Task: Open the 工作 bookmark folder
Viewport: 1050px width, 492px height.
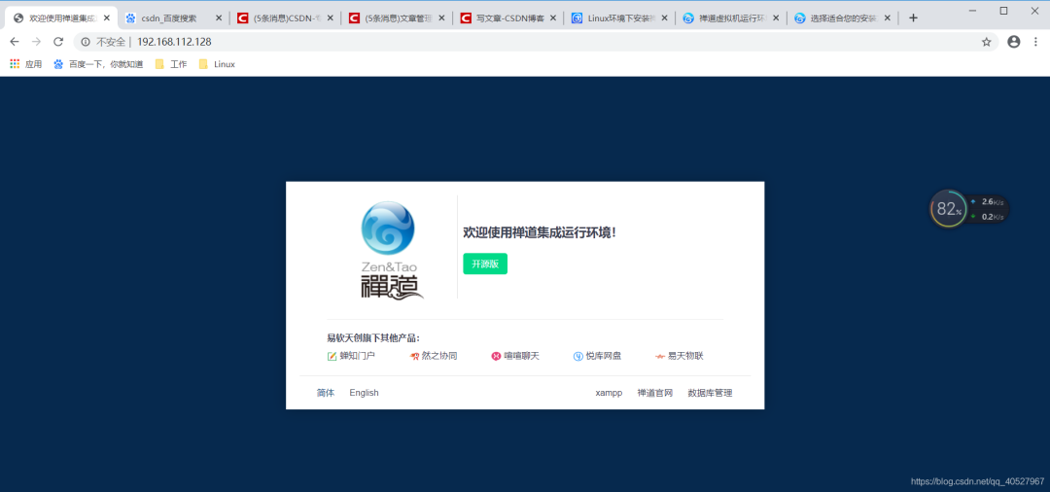Action: coord(171,64)
